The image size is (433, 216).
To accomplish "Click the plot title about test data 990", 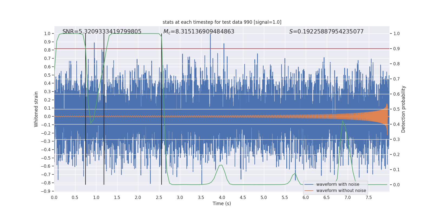I will [x=222, y=22].
